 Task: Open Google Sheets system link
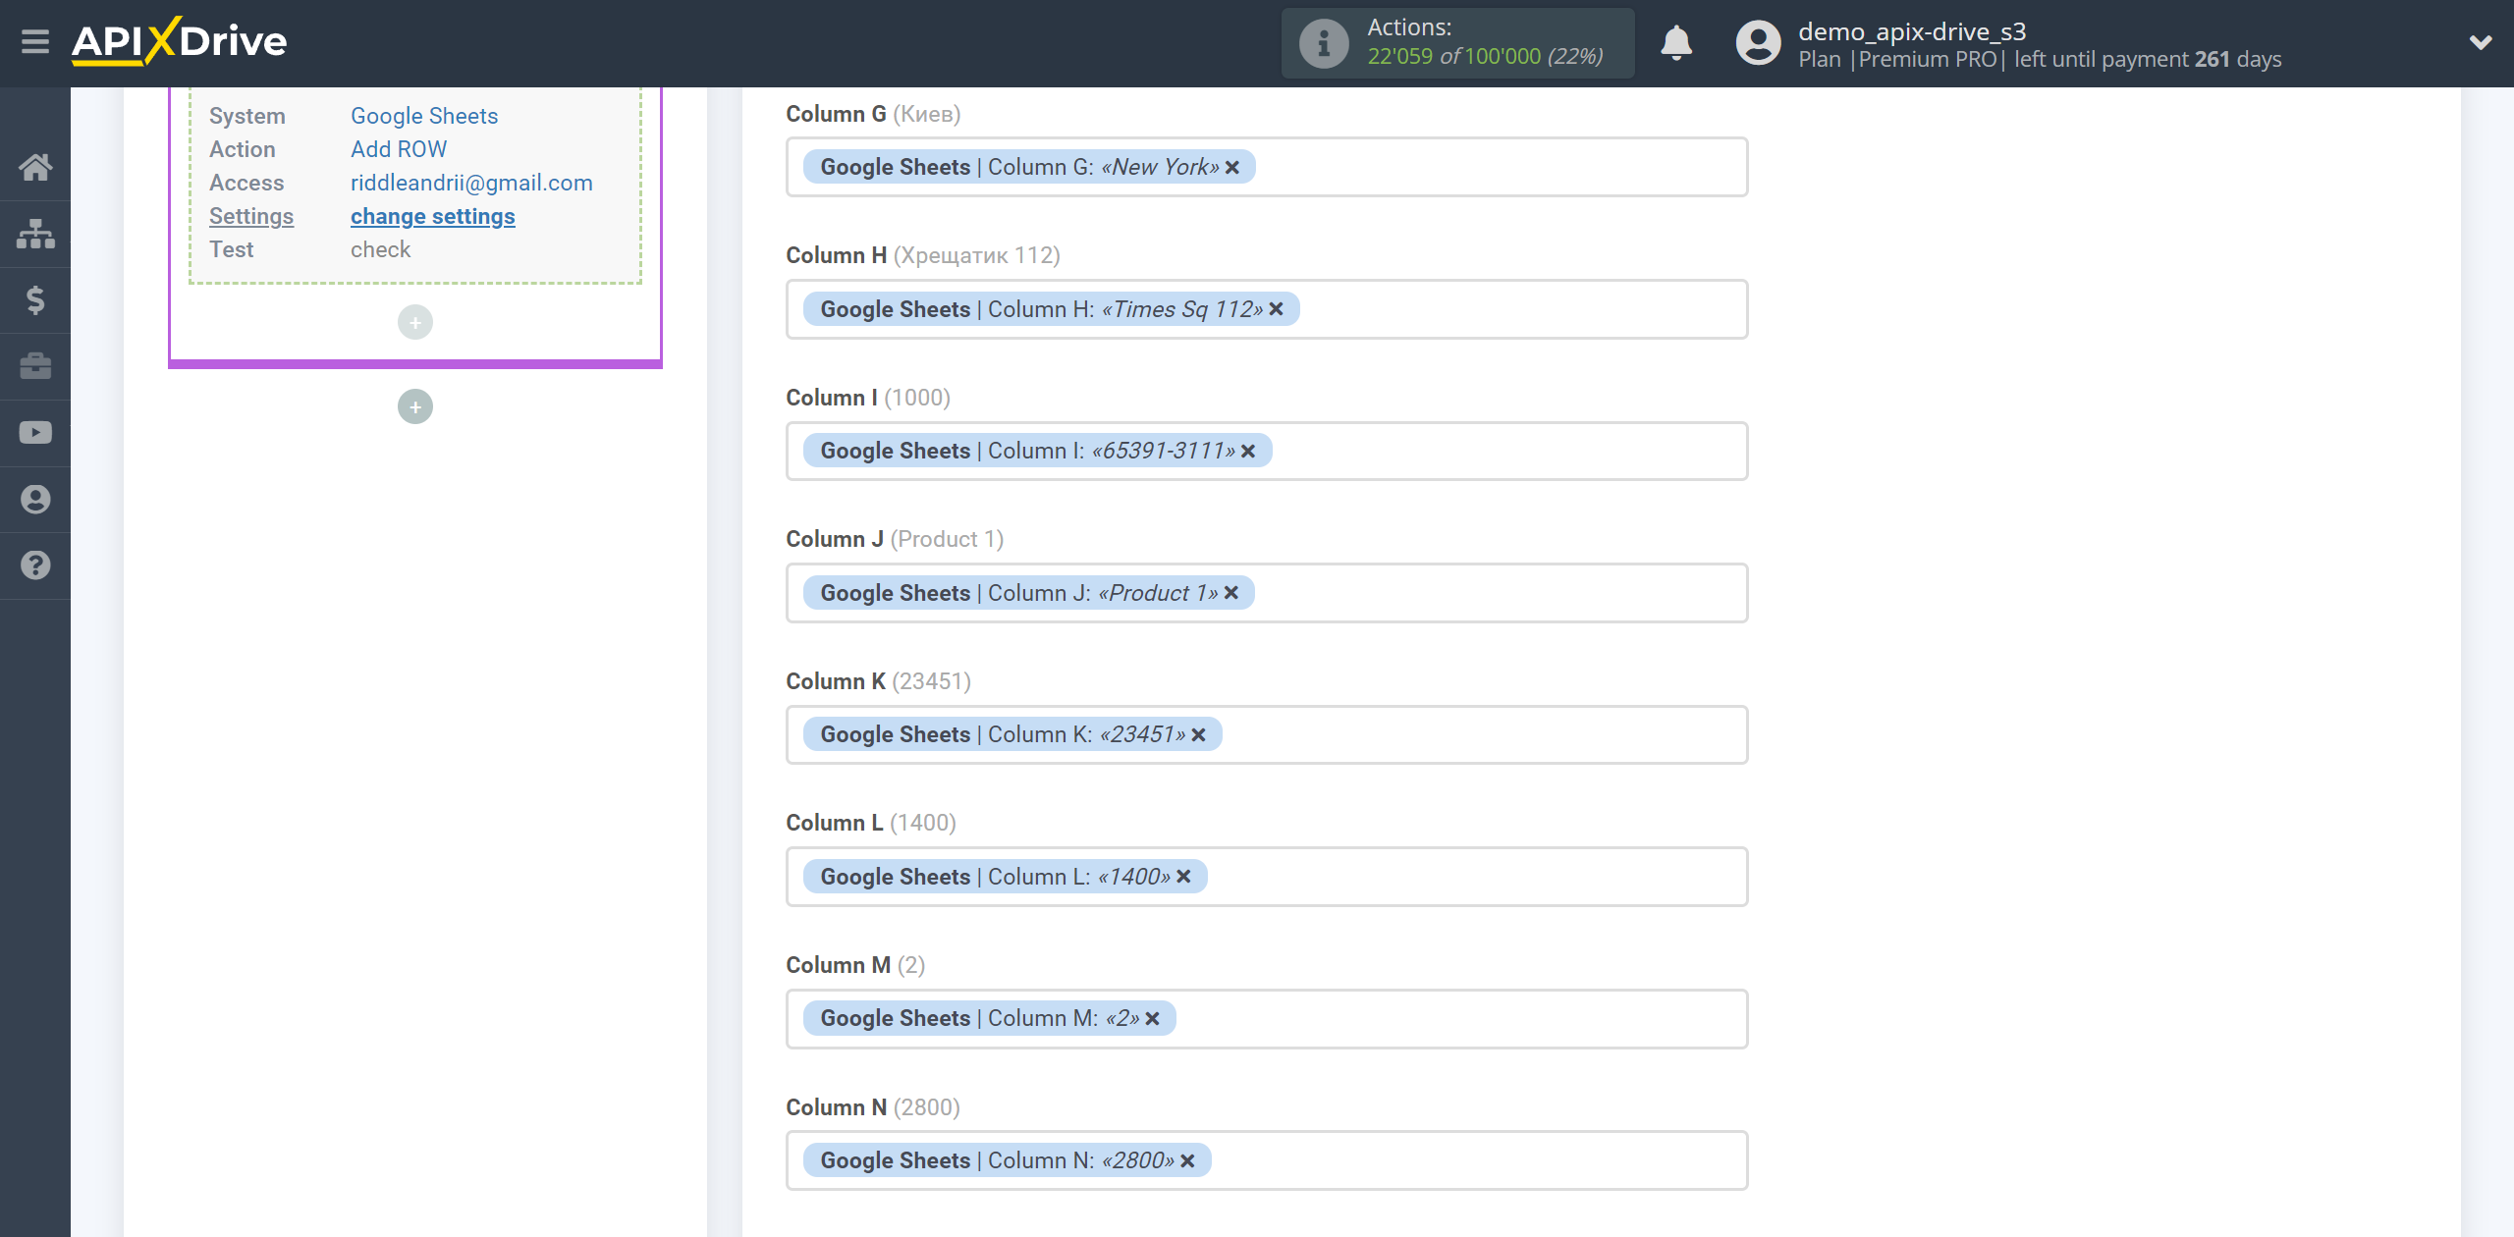[424, 116]
